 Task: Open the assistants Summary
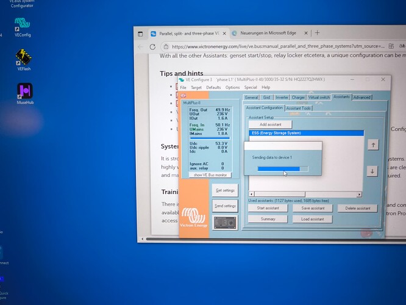coord(268,219)
